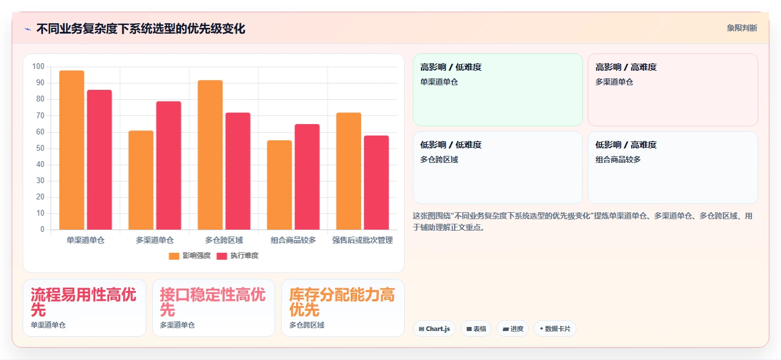This screenshot has width=781, height=360.
Task: Click the red 执行难度 bar for 多仓跨区域
Action: [x=238, y=171]
